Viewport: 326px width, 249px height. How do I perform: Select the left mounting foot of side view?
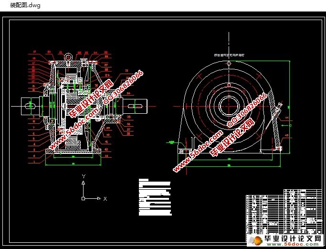click(181, 149)
